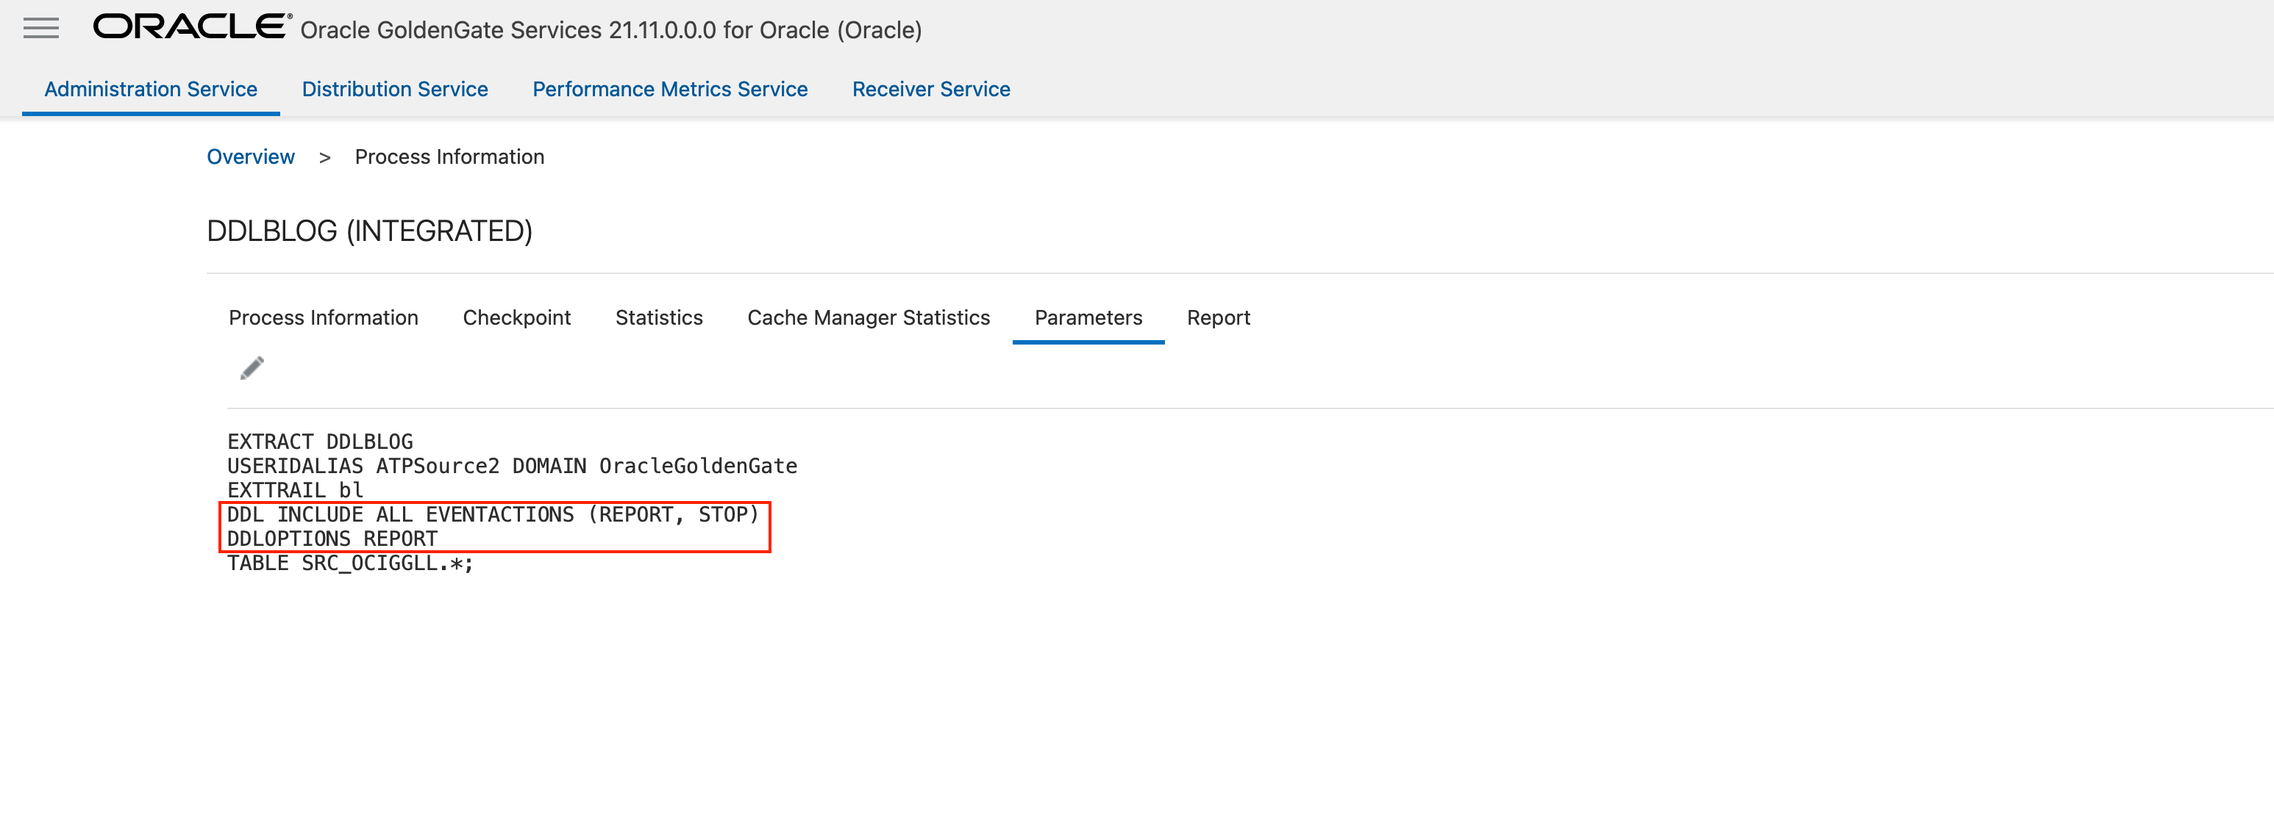Open the Report tab

(x=1218, y=317)
